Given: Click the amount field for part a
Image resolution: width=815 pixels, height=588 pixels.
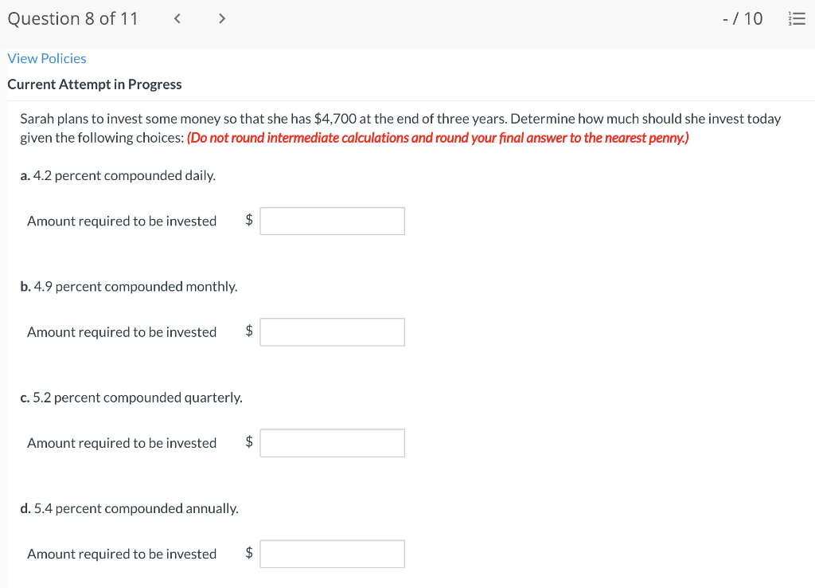Looking at the screenshot, I should [332, 221].
